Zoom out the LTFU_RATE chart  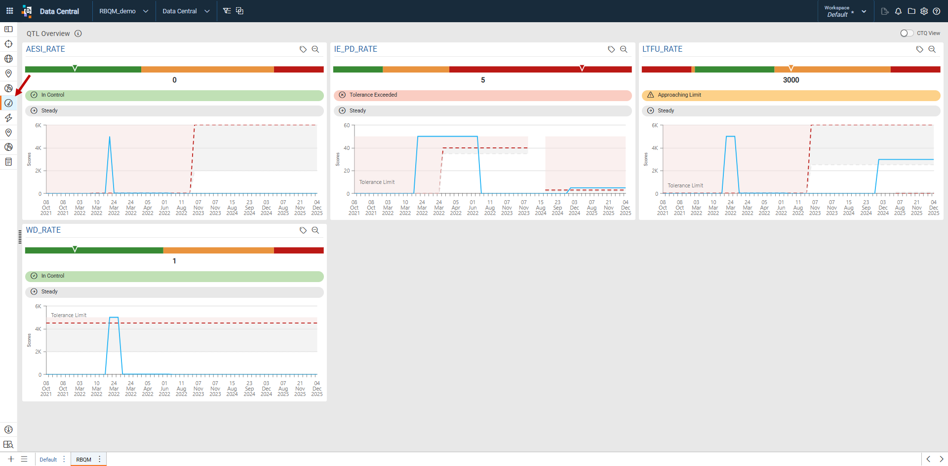tap(932, 49)
